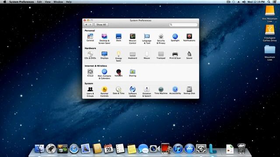Image resolution: width=280 pixels, height=157 pixels.
Task: Open Dictation & Speech preferences
Action: point(147,92)
